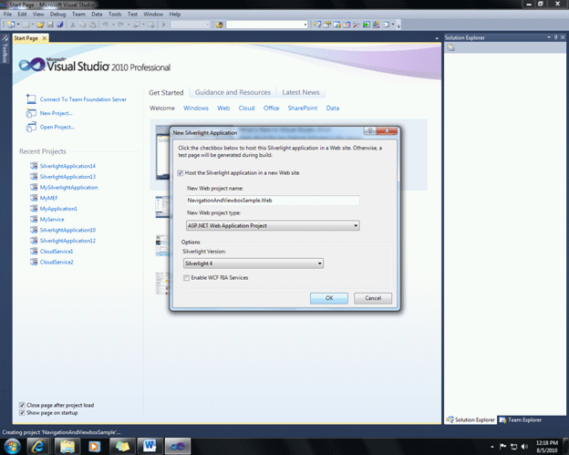The width and height of the screenshot is (569, 455).
Task: Toggle Close page after project load
Action: 22,405
